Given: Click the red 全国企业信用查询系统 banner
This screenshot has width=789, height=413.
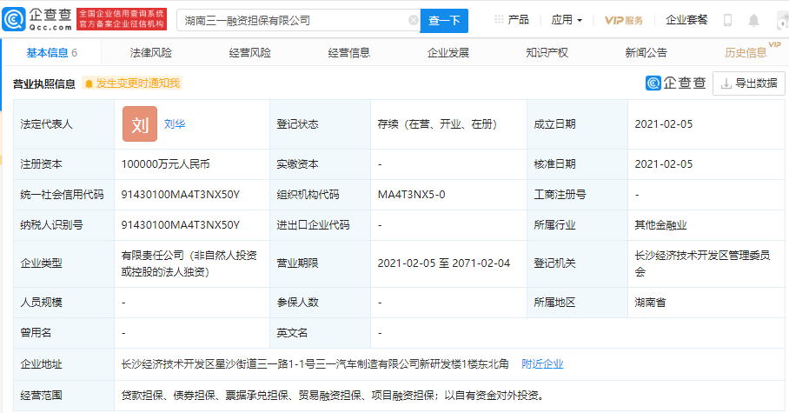Looking at the screenshot, I should (122, 19).
